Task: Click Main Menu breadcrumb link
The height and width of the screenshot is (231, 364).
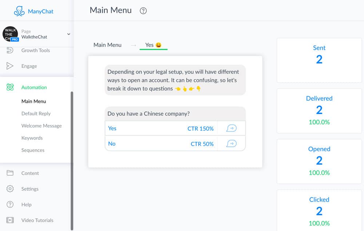Action: pos(107,45)
